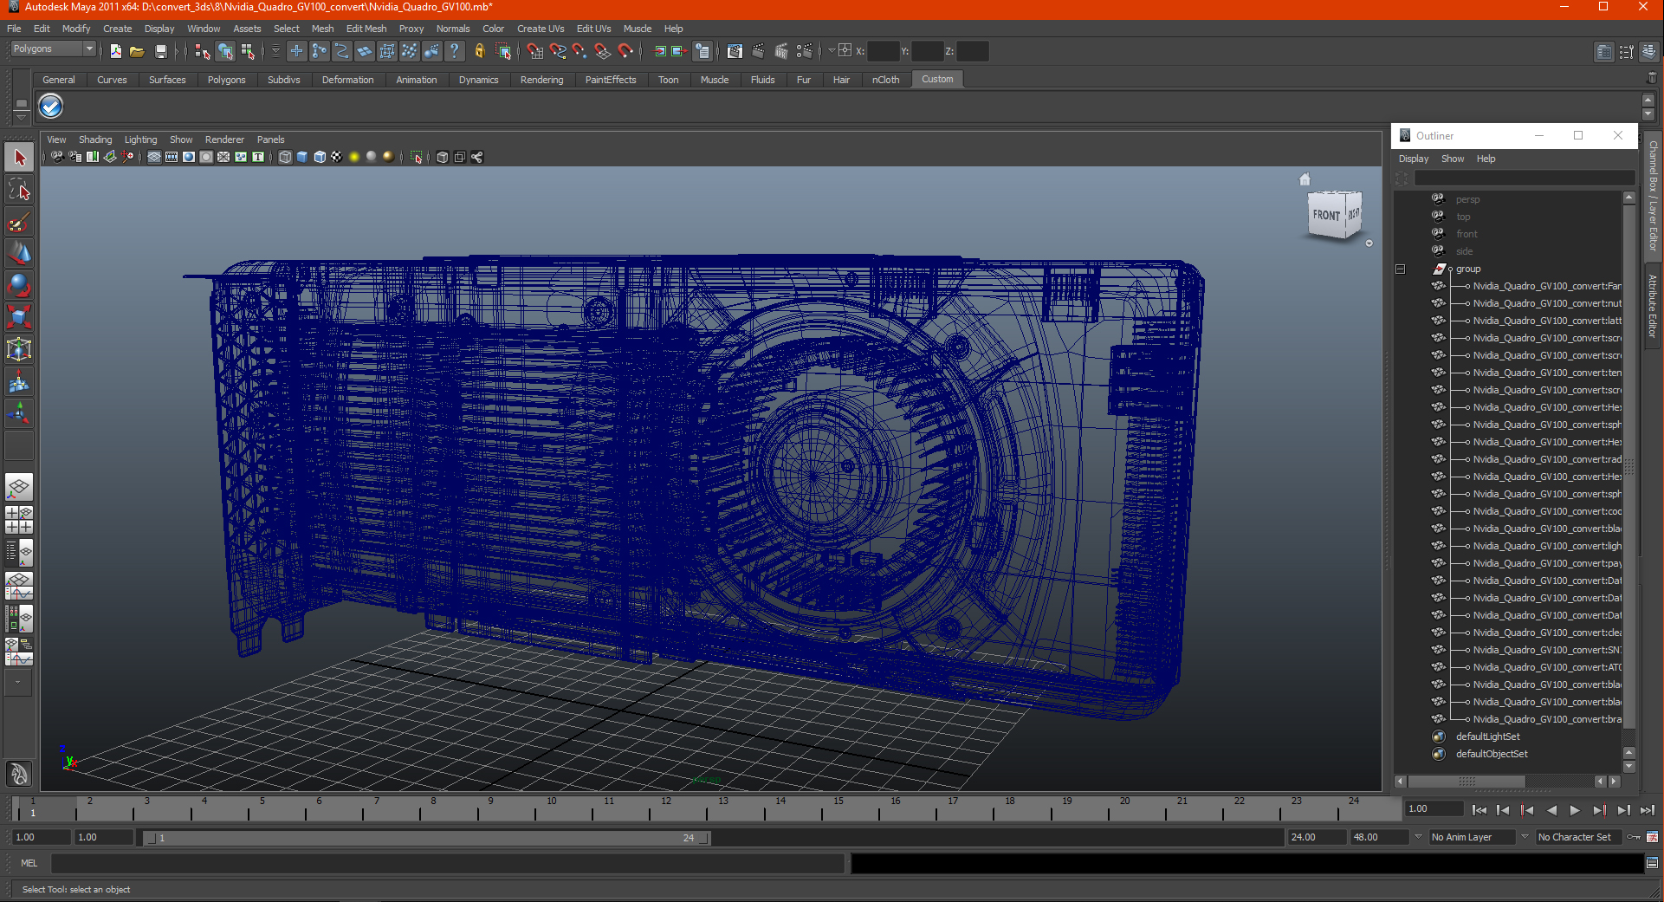Image resolution: width=1664 pixels, height=902 pixels.
Task: Select the Soft Modification tool
Action: coord(19,382)
